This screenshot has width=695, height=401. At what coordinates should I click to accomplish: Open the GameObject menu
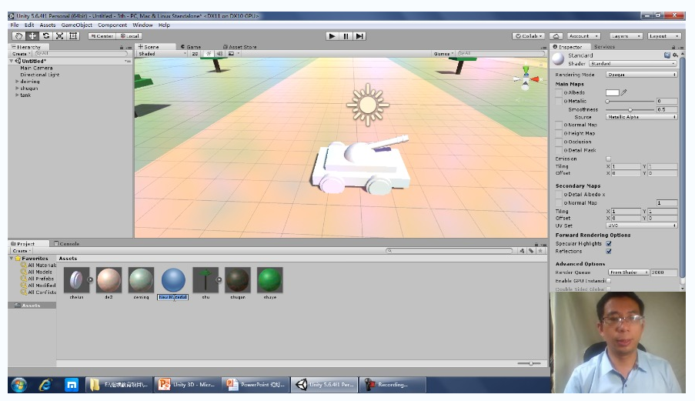[x=76, y=25]
